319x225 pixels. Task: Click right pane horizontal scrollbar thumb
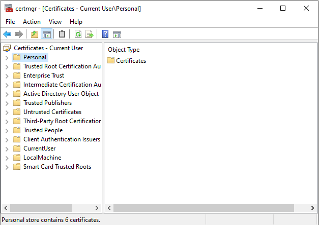204,208
